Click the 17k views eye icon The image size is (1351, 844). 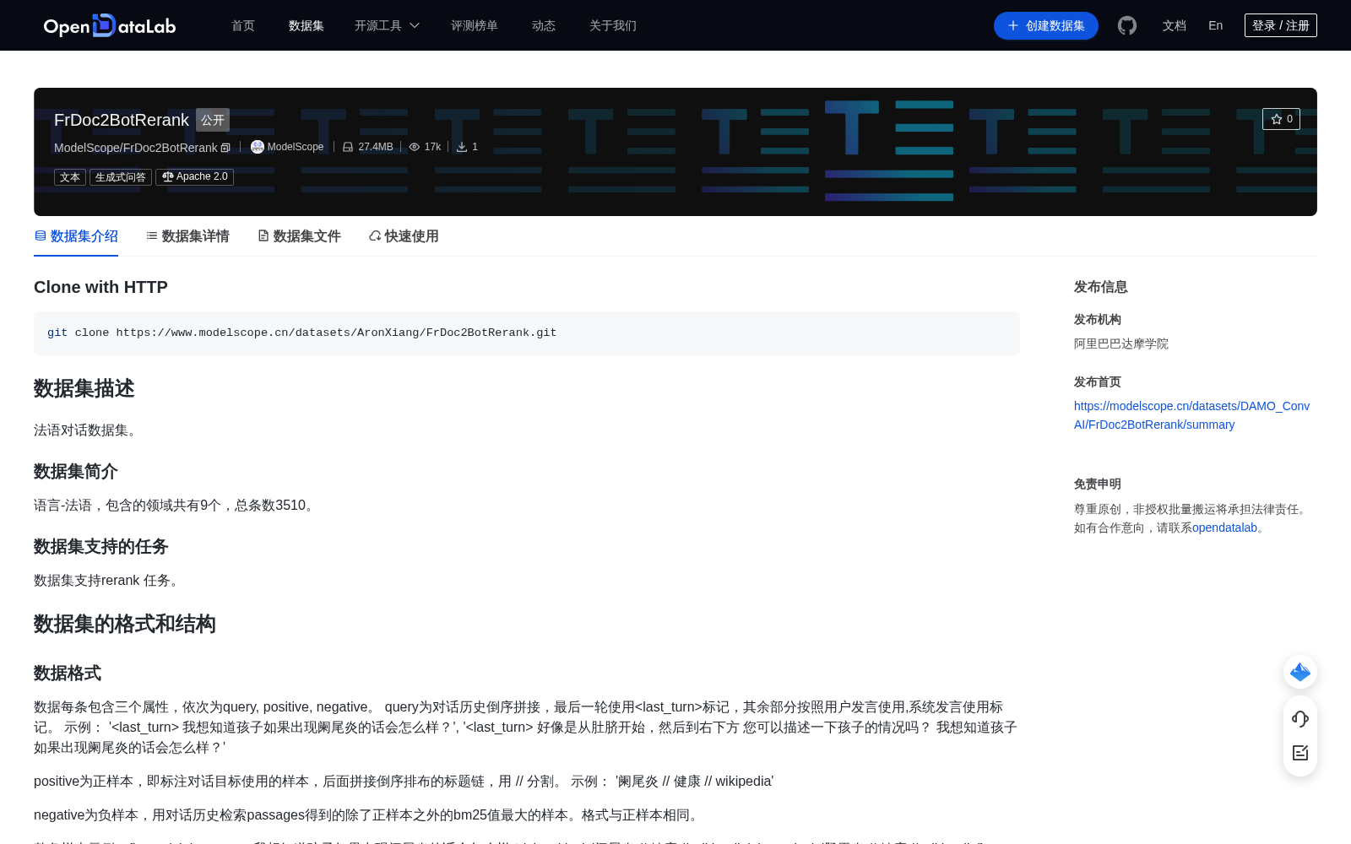[415, 147]
